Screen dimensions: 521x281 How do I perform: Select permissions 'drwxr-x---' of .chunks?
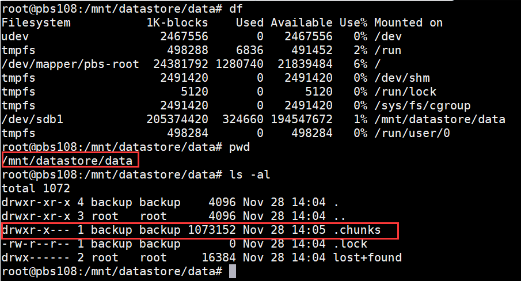[36, 230]
